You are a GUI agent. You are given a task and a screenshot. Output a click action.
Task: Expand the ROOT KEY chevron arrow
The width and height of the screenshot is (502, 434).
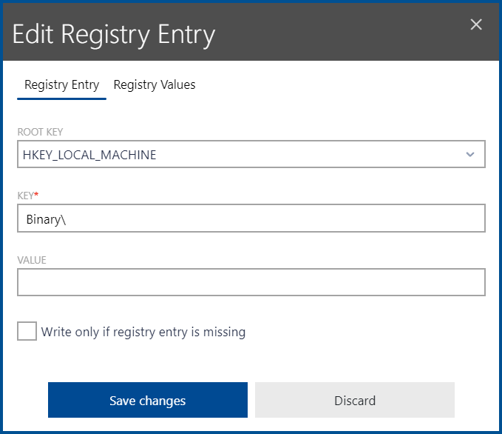tap(469, 155)
